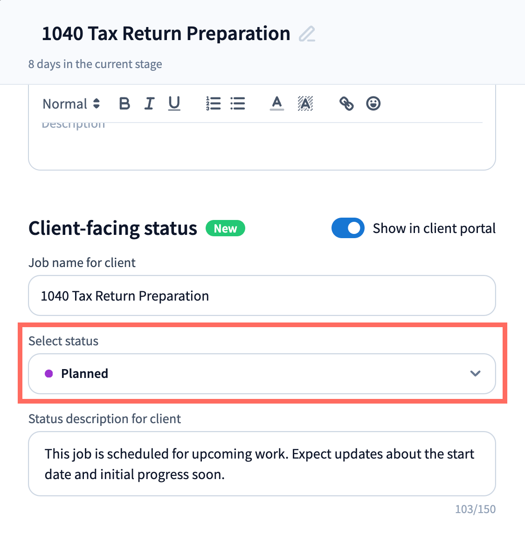Screen dimensions: 525x535
Task: Click the Show in client portal label
Action: (434, 228)
